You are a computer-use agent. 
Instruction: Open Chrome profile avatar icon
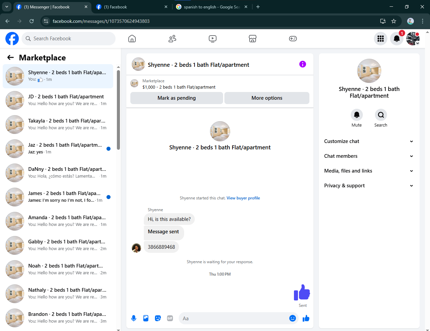tap(411, 21)
